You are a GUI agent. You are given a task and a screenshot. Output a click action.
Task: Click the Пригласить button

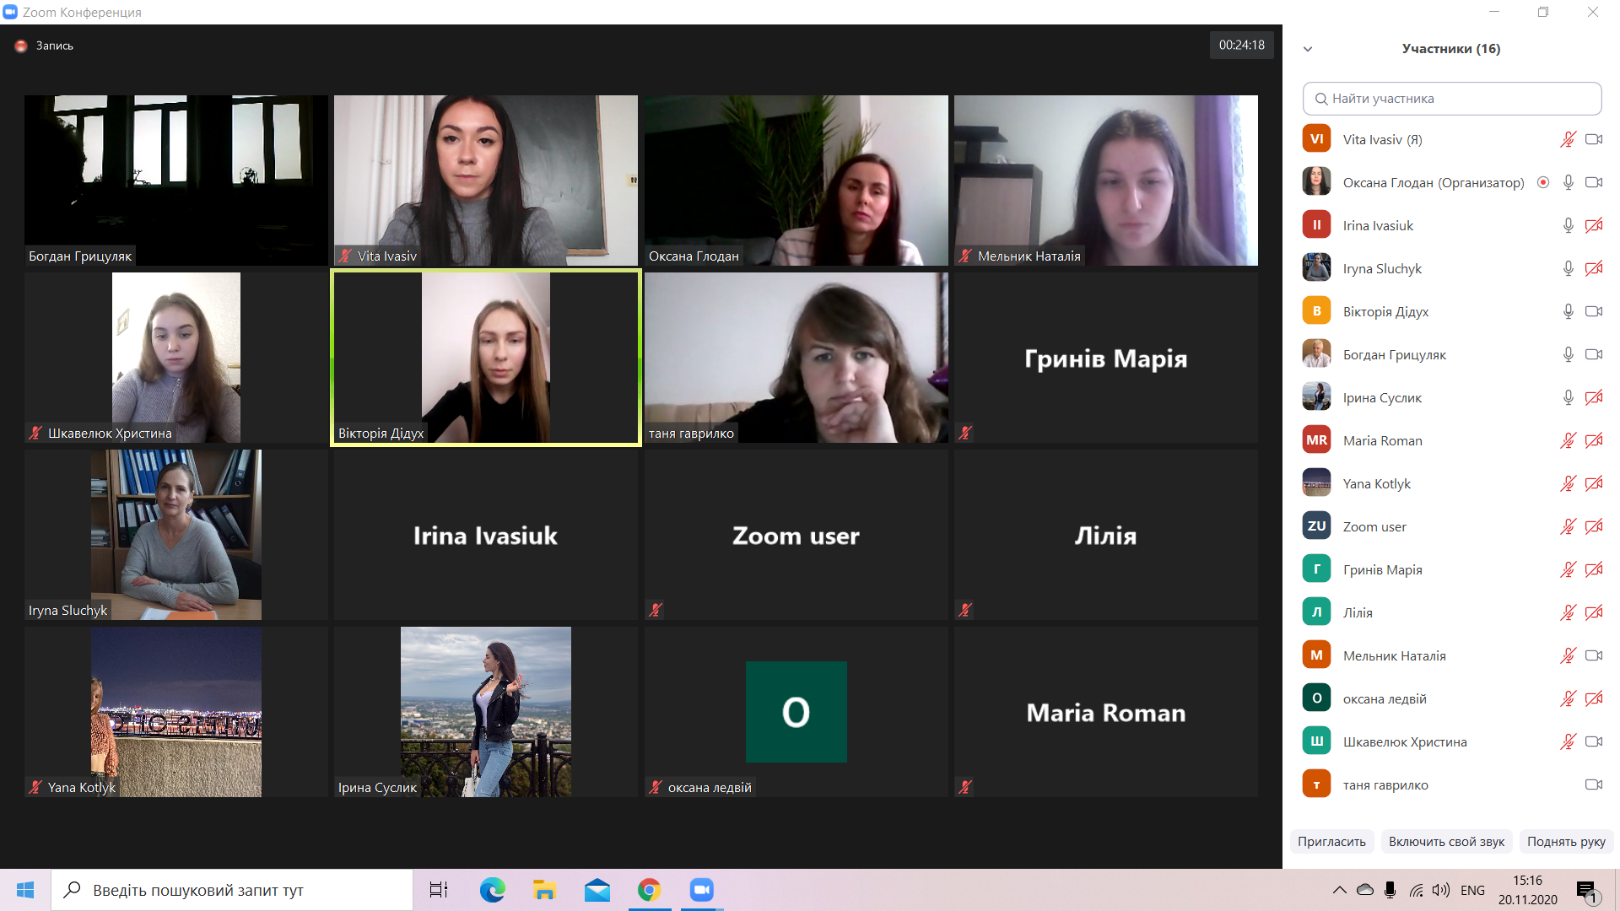point(1331,841)
